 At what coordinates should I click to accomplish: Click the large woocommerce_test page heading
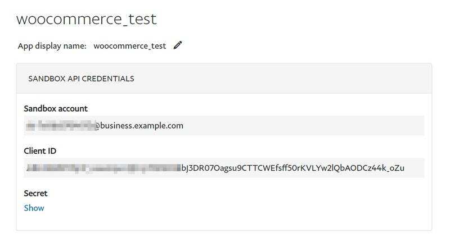click(x=87, y=19)
